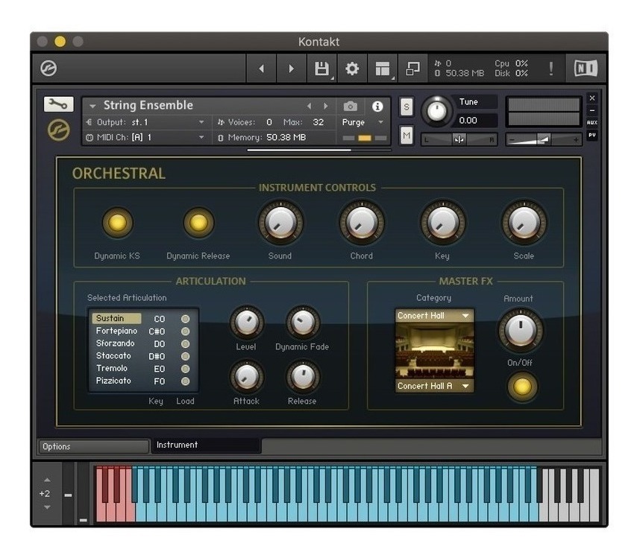
Task: Select the Staccato articulation
Action: (x=113, y=355)
